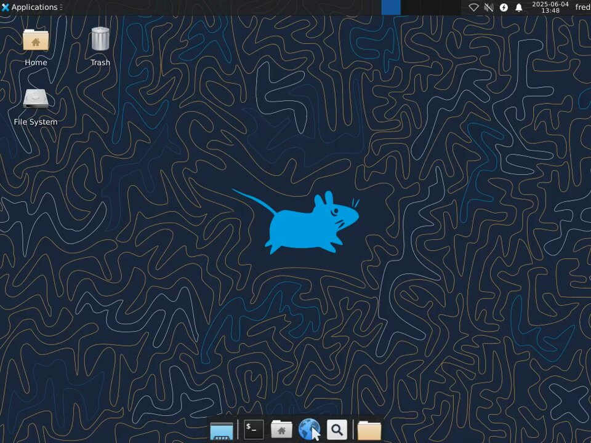This screenshot has width=591, height=443.
Task: Open the fred user menu
Action: 583,7
